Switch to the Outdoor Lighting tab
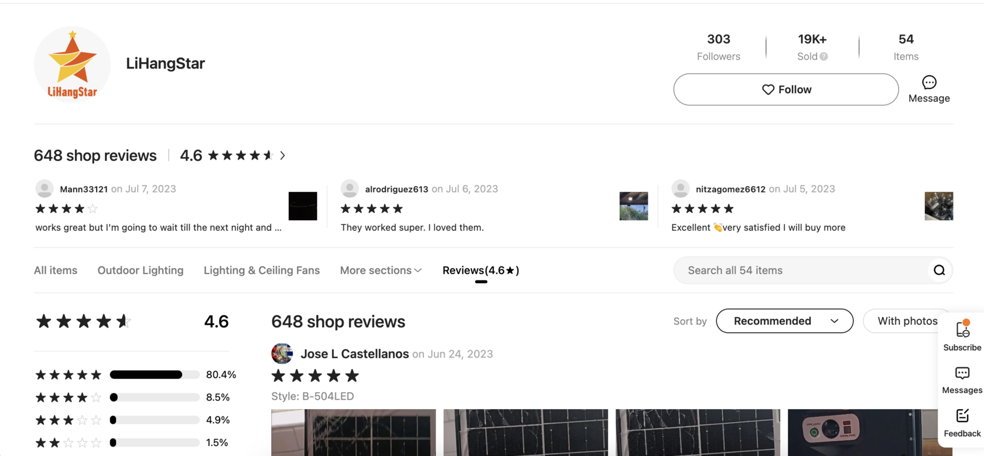The width and height of the screenshot is (984, 456). (141, 270)
